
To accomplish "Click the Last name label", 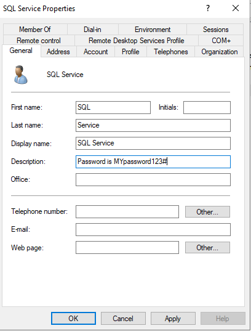I will pos(27,125).
